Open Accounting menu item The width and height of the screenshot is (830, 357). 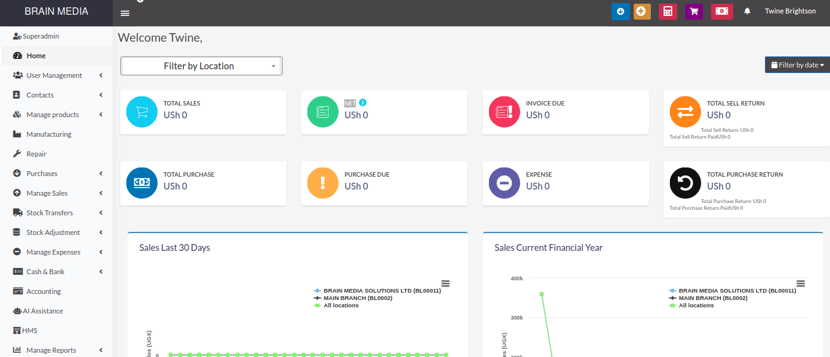[x=56, y=291]
